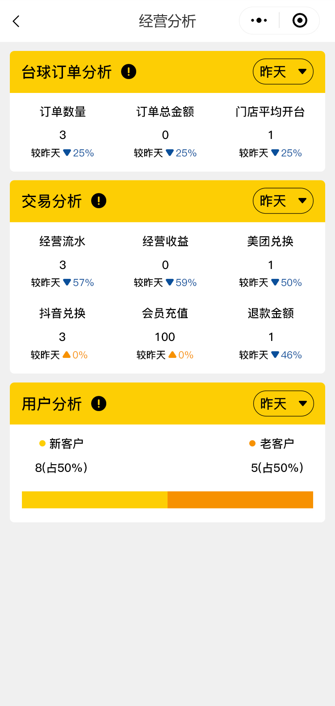Tap info icon beside 用户分析
Screen dimensions: 335x706
tap(99, 404)
